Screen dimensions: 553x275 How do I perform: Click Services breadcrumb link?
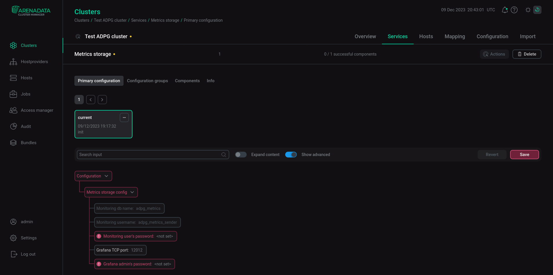(139, 20)
